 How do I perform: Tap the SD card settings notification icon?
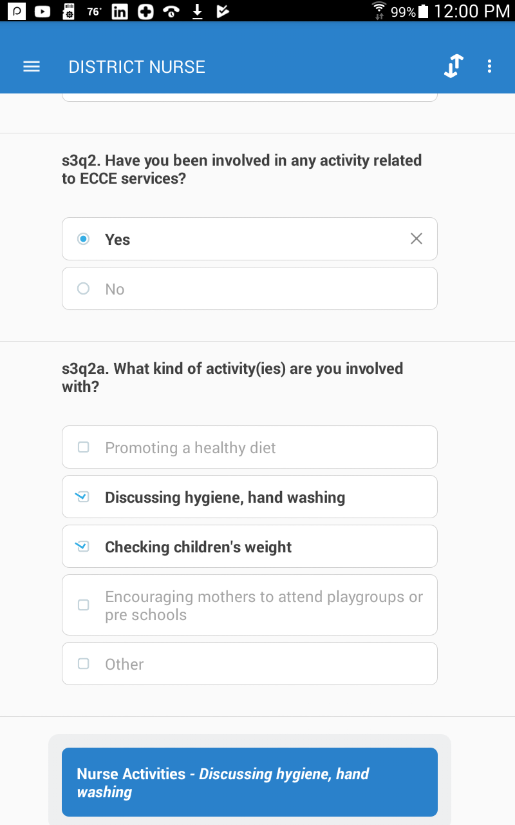click(68, 11)
